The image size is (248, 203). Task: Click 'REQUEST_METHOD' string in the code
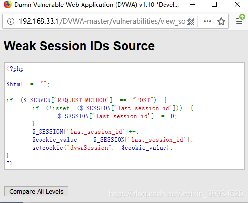83,100
